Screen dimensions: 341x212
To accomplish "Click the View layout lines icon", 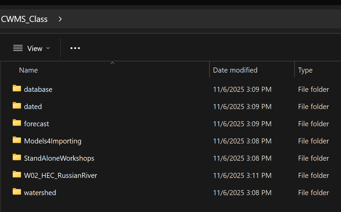I will 18,48.
